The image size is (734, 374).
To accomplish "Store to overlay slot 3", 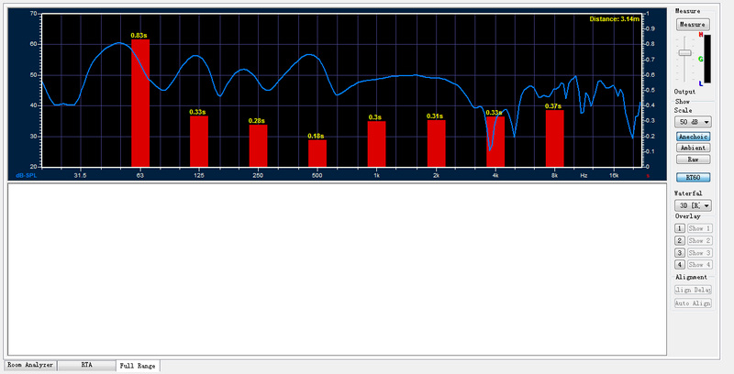I will 680,253.
